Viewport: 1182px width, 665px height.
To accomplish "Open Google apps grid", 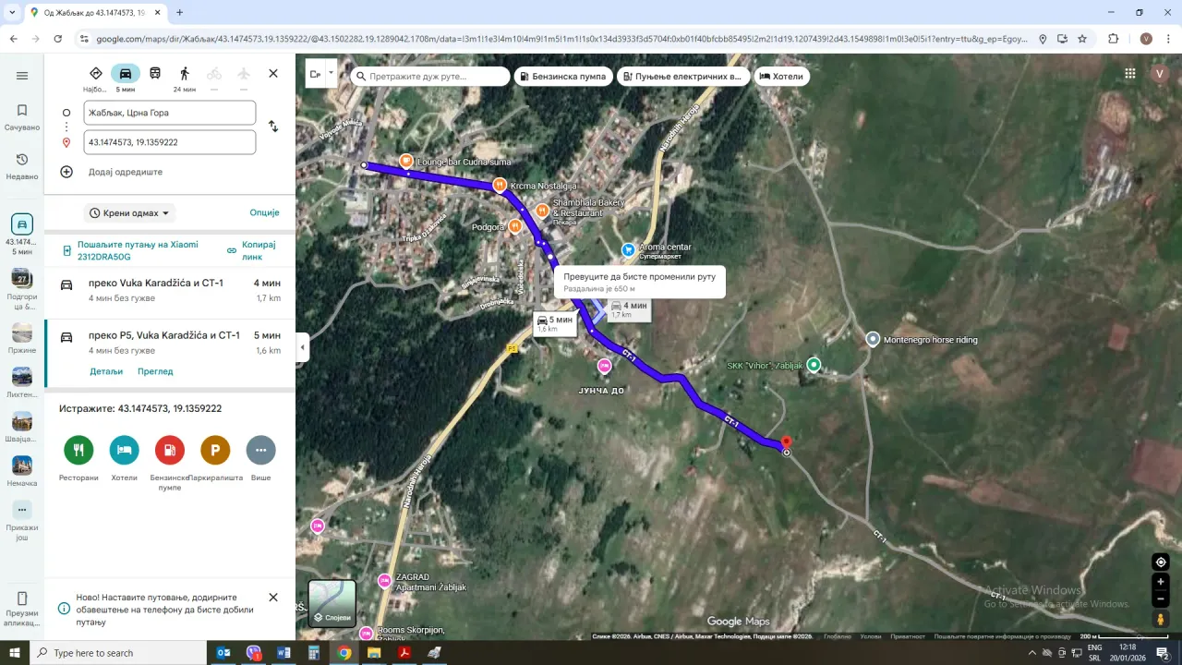I will point(1130,74).
